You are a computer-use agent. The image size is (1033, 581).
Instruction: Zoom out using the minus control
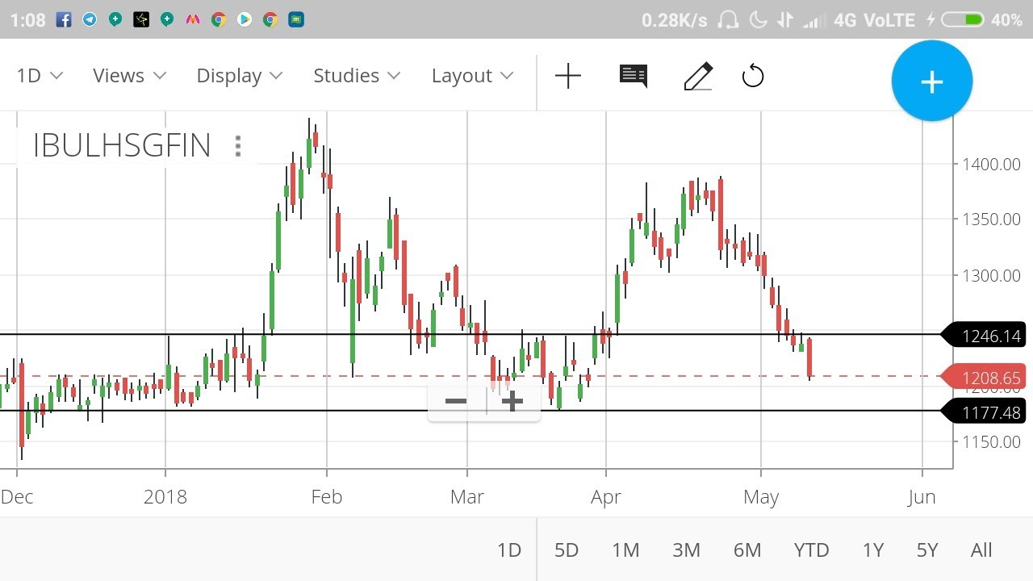[455, 401]
